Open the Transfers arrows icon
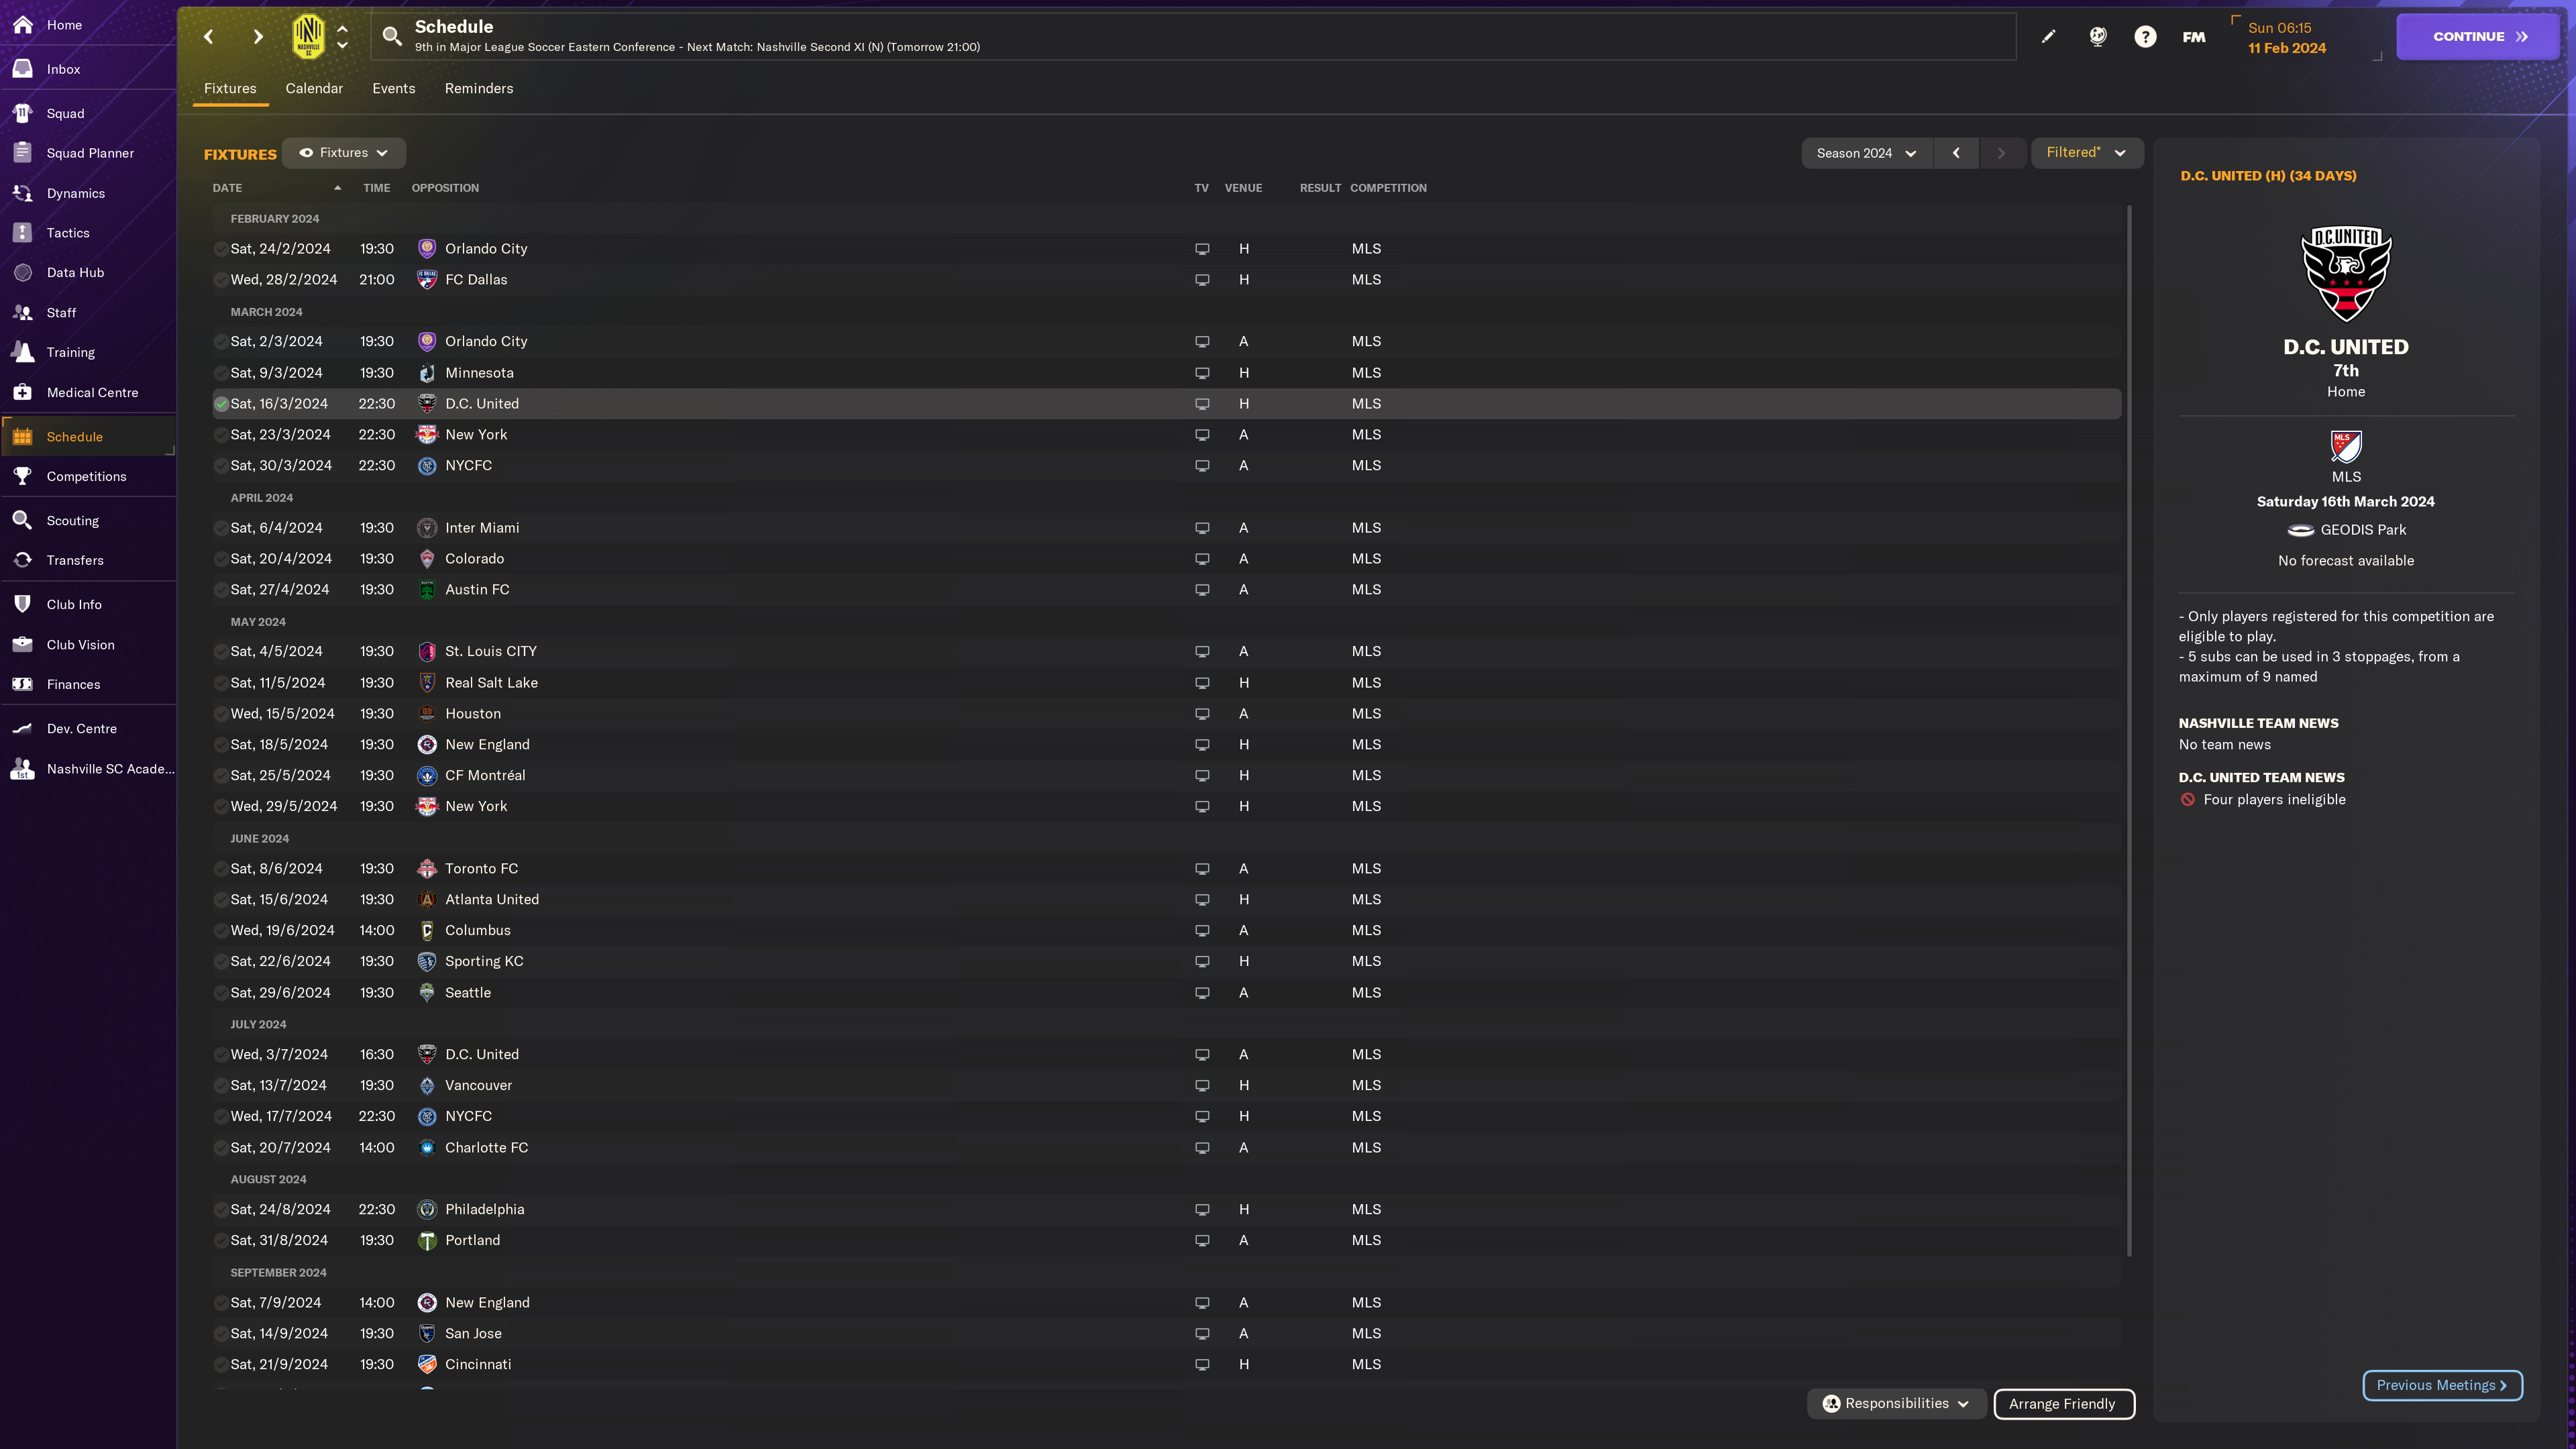This screenshot has width=2576, height=1449. pos(23,560)
